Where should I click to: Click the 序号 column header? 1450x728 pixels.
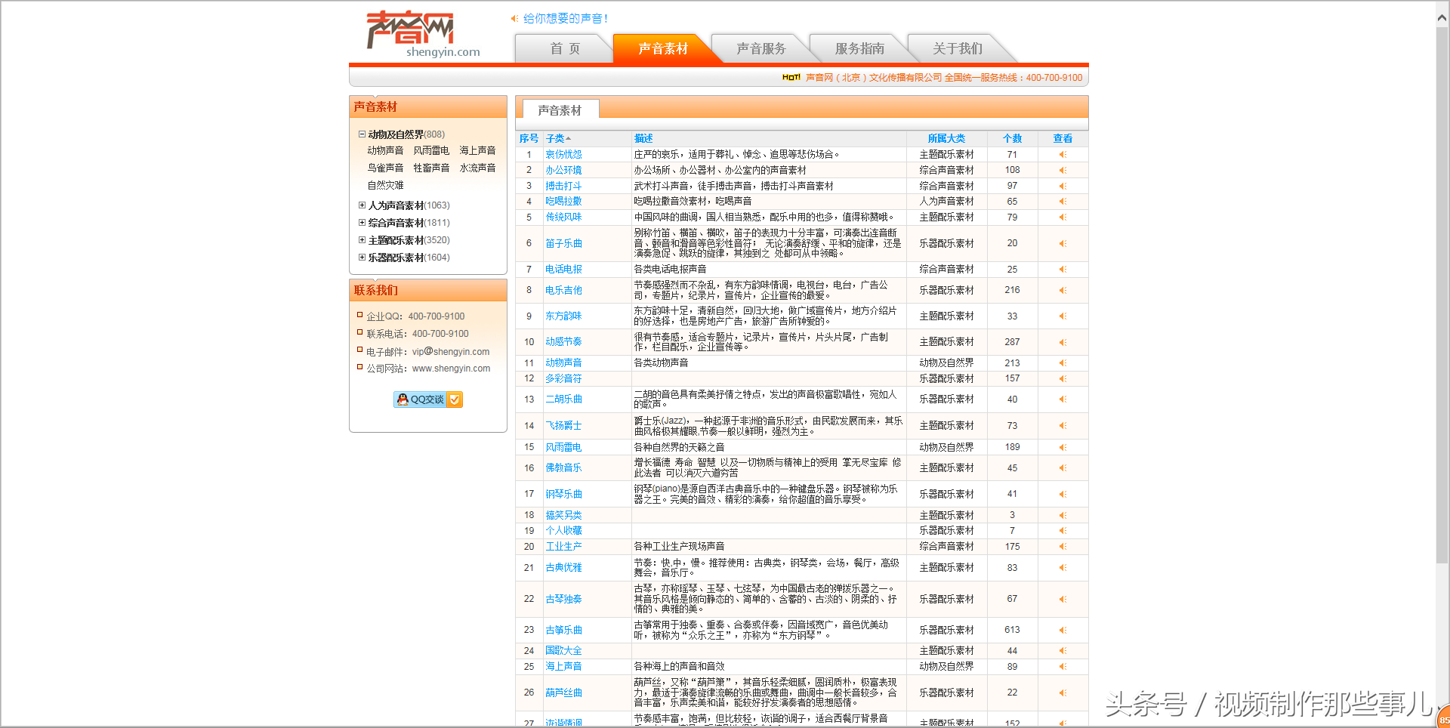(529, 139)
